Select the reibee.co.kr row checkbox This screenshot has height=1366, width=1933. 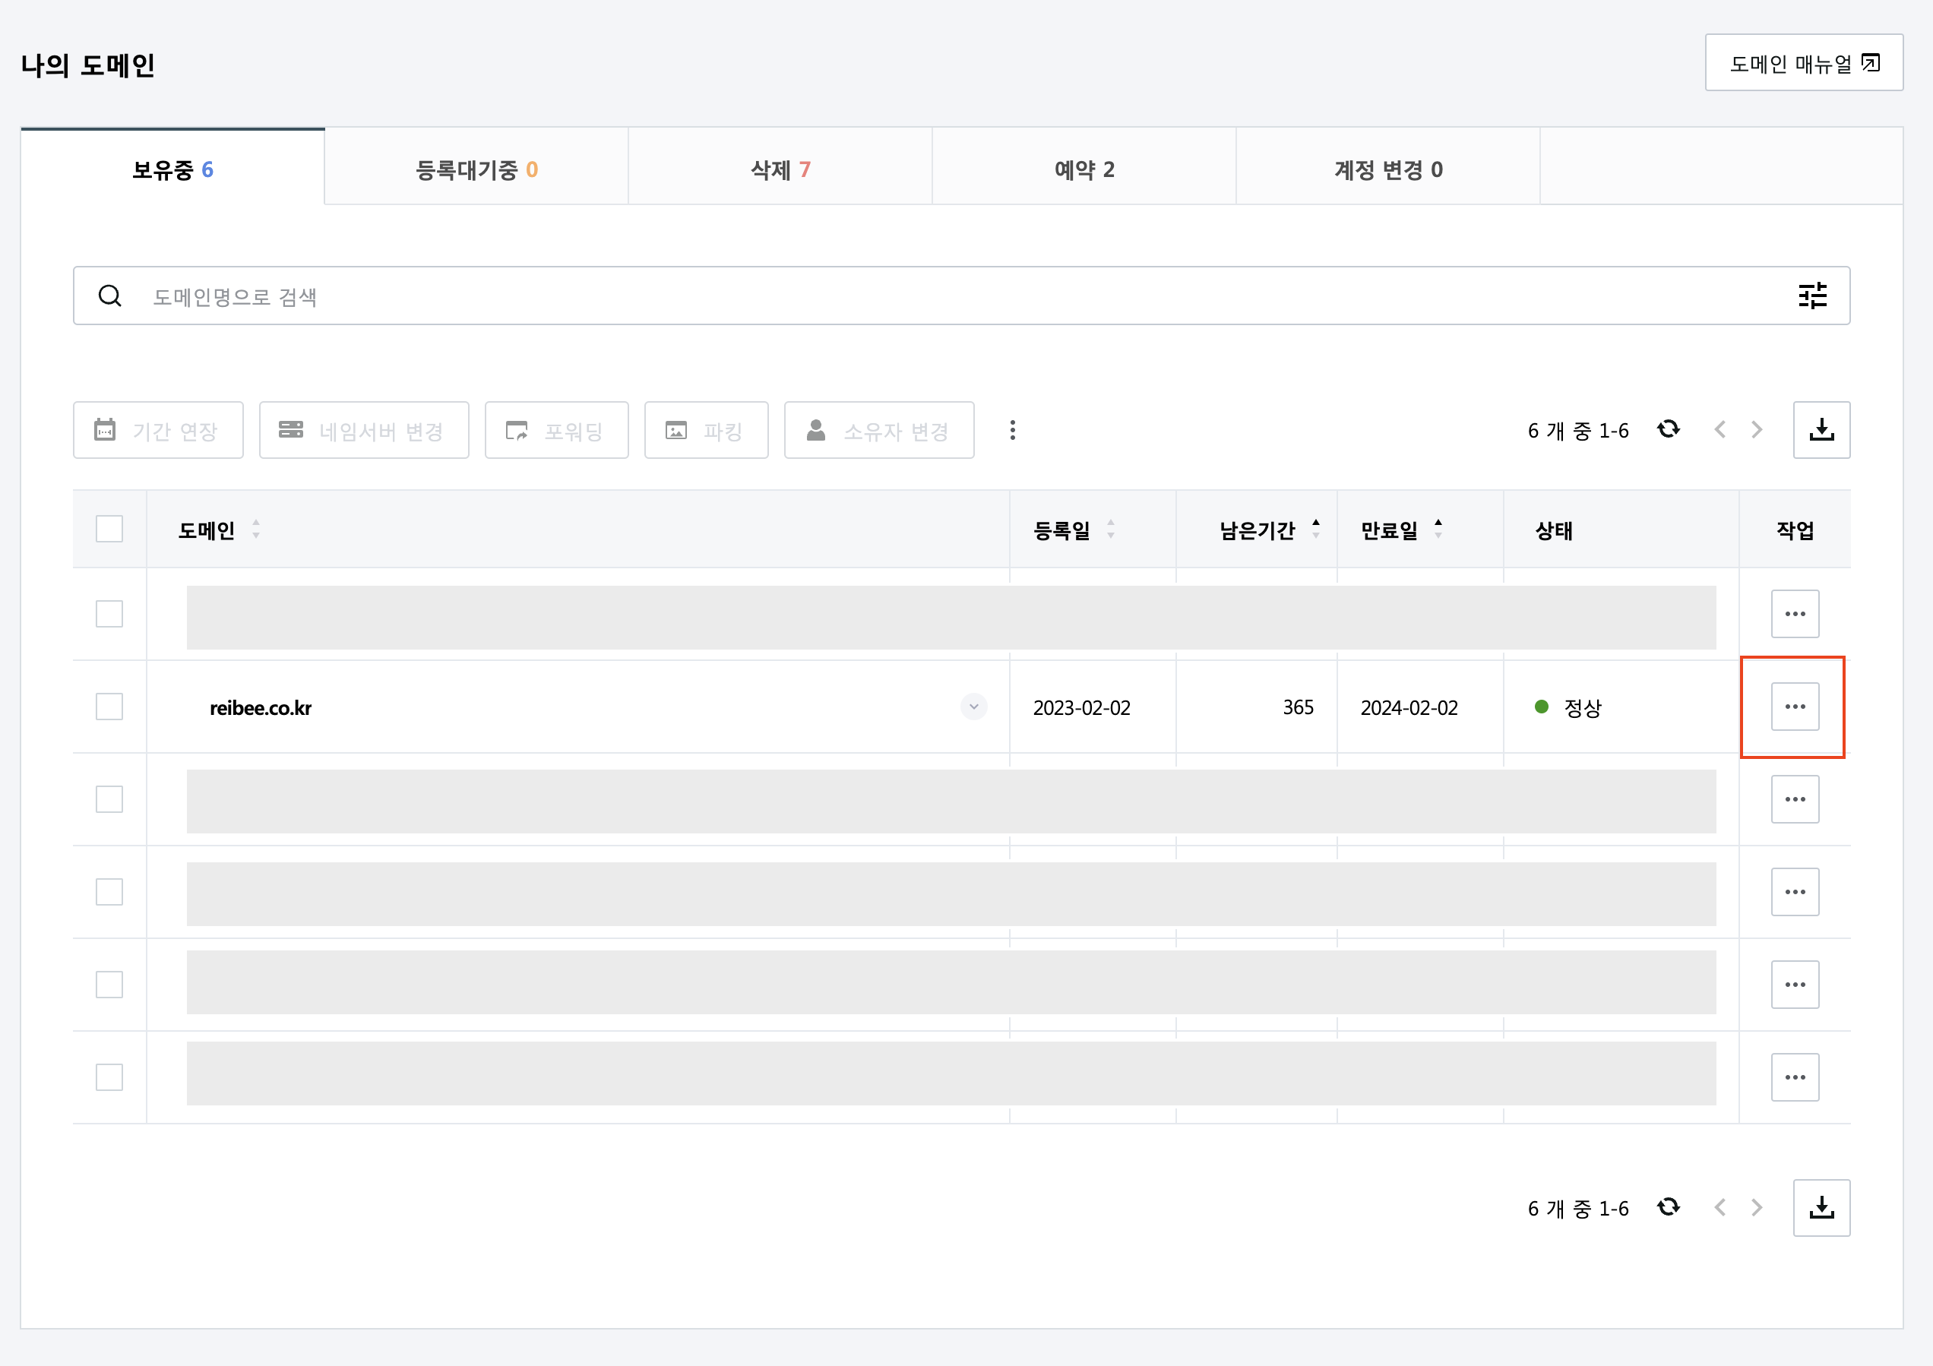pos(109,706)
